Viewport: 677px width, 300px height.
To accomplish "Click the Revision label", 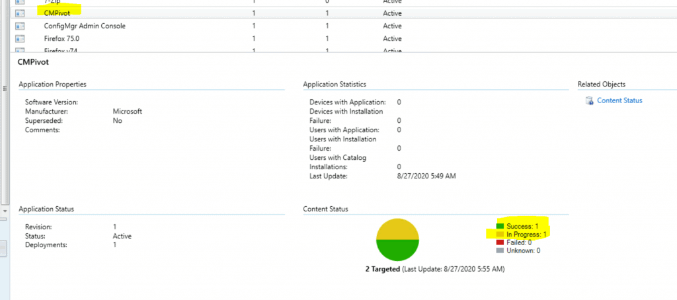I will coord(38,227).
